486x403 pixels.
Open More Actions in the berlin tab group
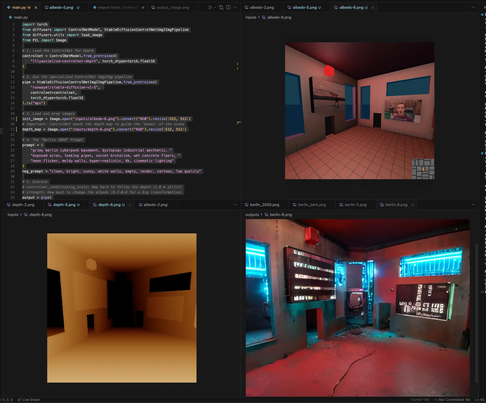click(473, 205)
